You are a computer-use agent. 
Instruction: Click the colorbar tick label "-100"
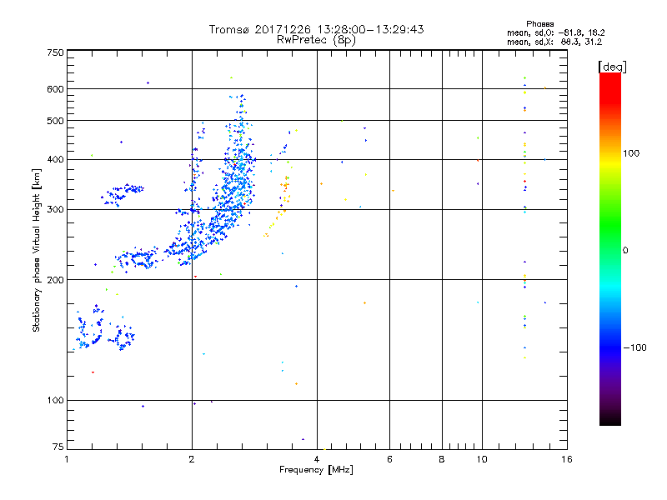(635, 347)
